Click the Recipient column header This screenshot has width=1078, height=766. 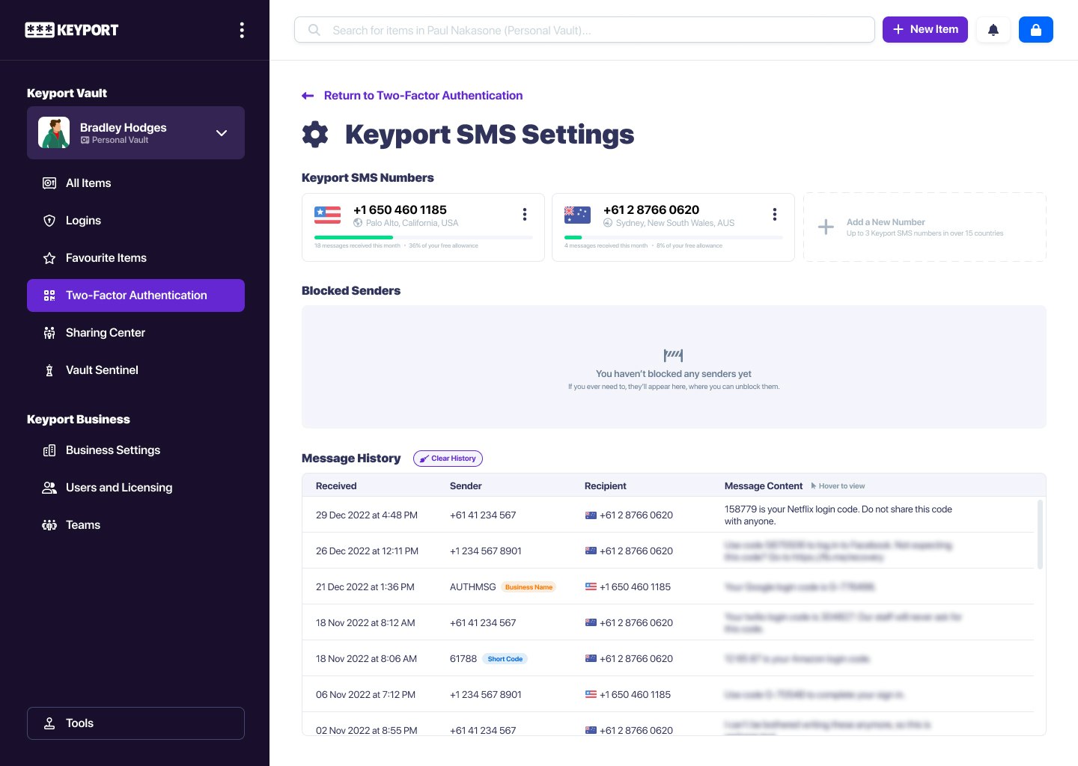[605, 486]
